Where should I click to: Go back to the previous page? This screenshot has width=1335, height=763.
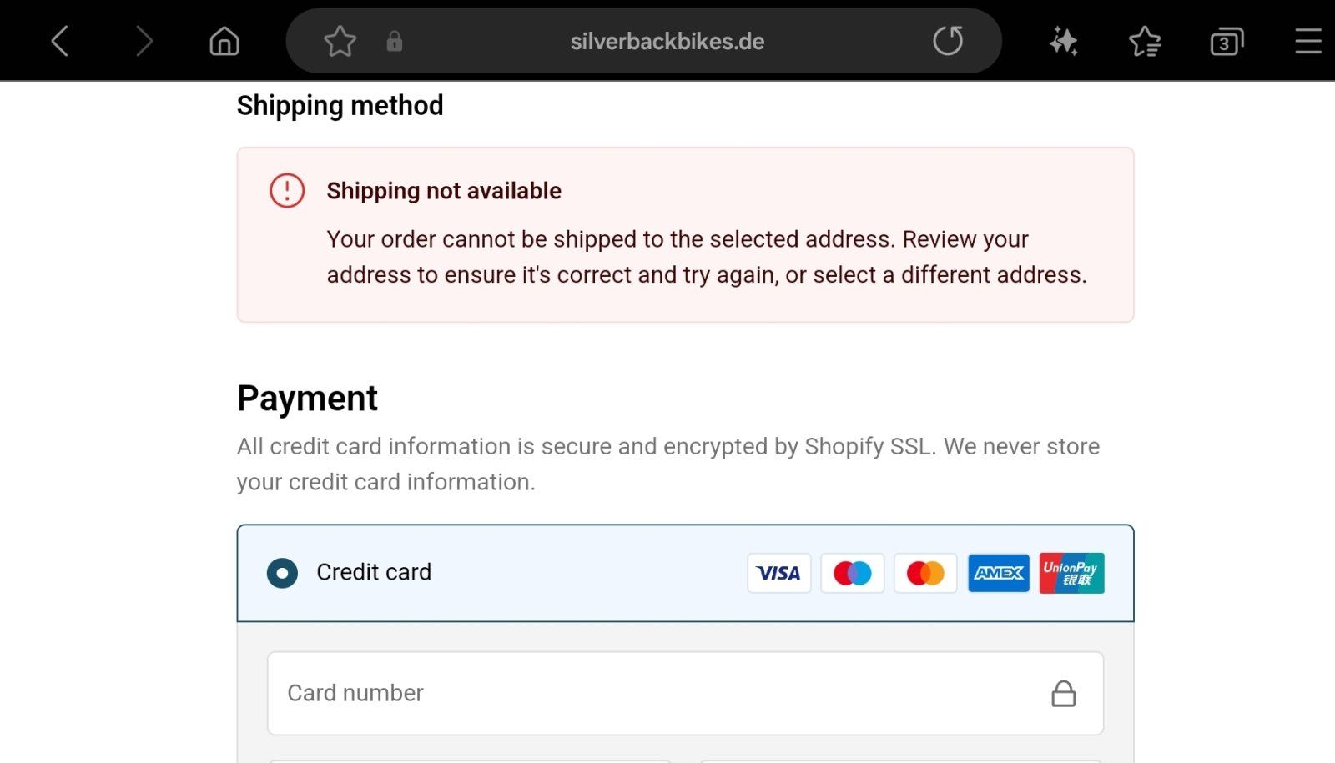click(x=59, y=41)
